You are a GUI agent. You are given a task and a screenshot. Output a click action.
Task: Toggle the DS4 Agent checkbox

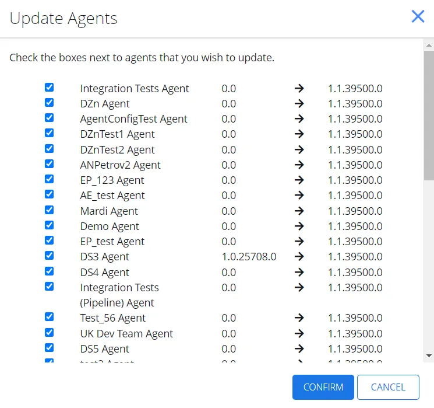pos(50,271)
